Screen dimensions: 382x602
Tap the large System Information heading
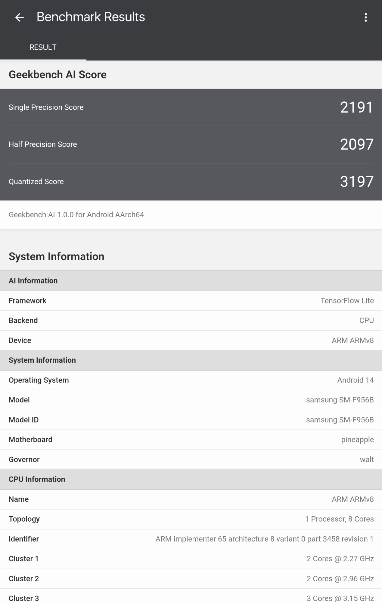(57, 256)
